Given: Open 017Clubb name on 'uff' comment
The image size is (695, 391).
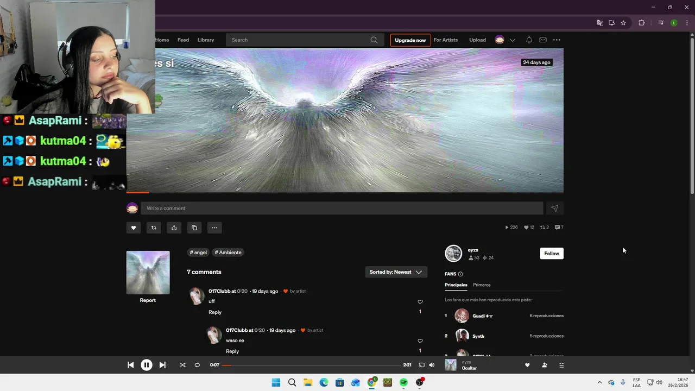Looking at the screenshot, I should pos(219,291).
